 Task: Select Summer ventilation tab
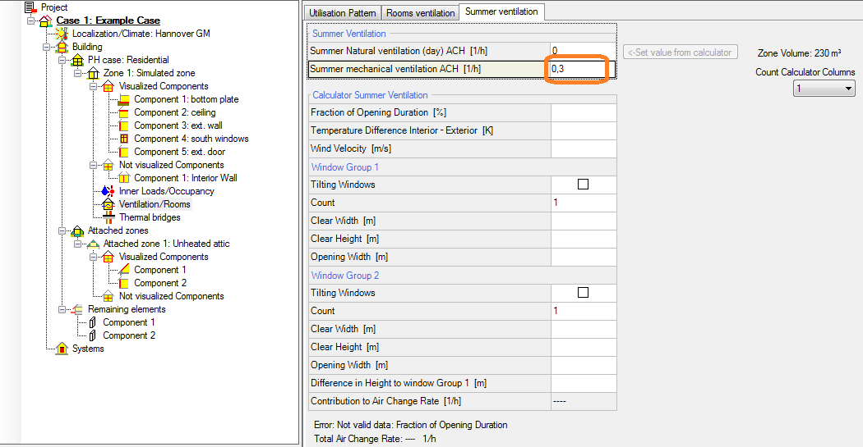pos(501,11)
